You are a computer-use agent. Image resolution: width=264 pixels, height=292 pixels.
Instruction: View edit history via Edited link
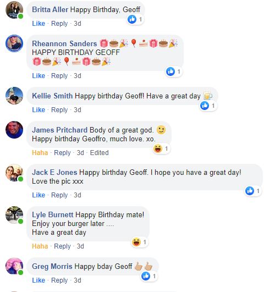point(100,153)
